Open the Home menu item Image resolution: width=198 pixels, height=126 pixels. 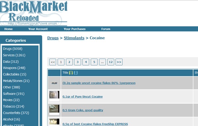coord(9,29)
